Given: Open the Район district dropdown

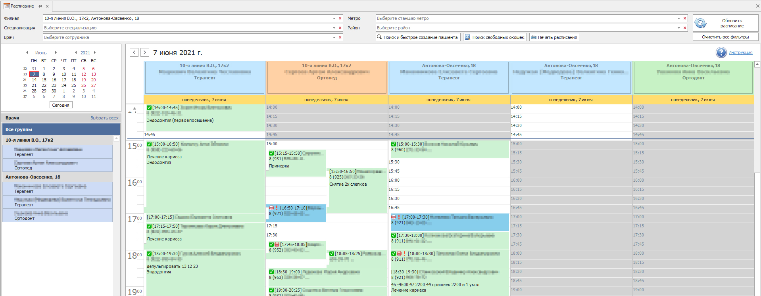Looking at the screenshot, I should [679, 28].
